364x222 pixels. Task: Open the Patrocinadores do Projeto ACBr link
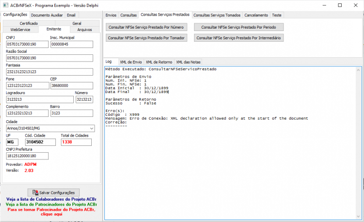click(x=51, y=205)
